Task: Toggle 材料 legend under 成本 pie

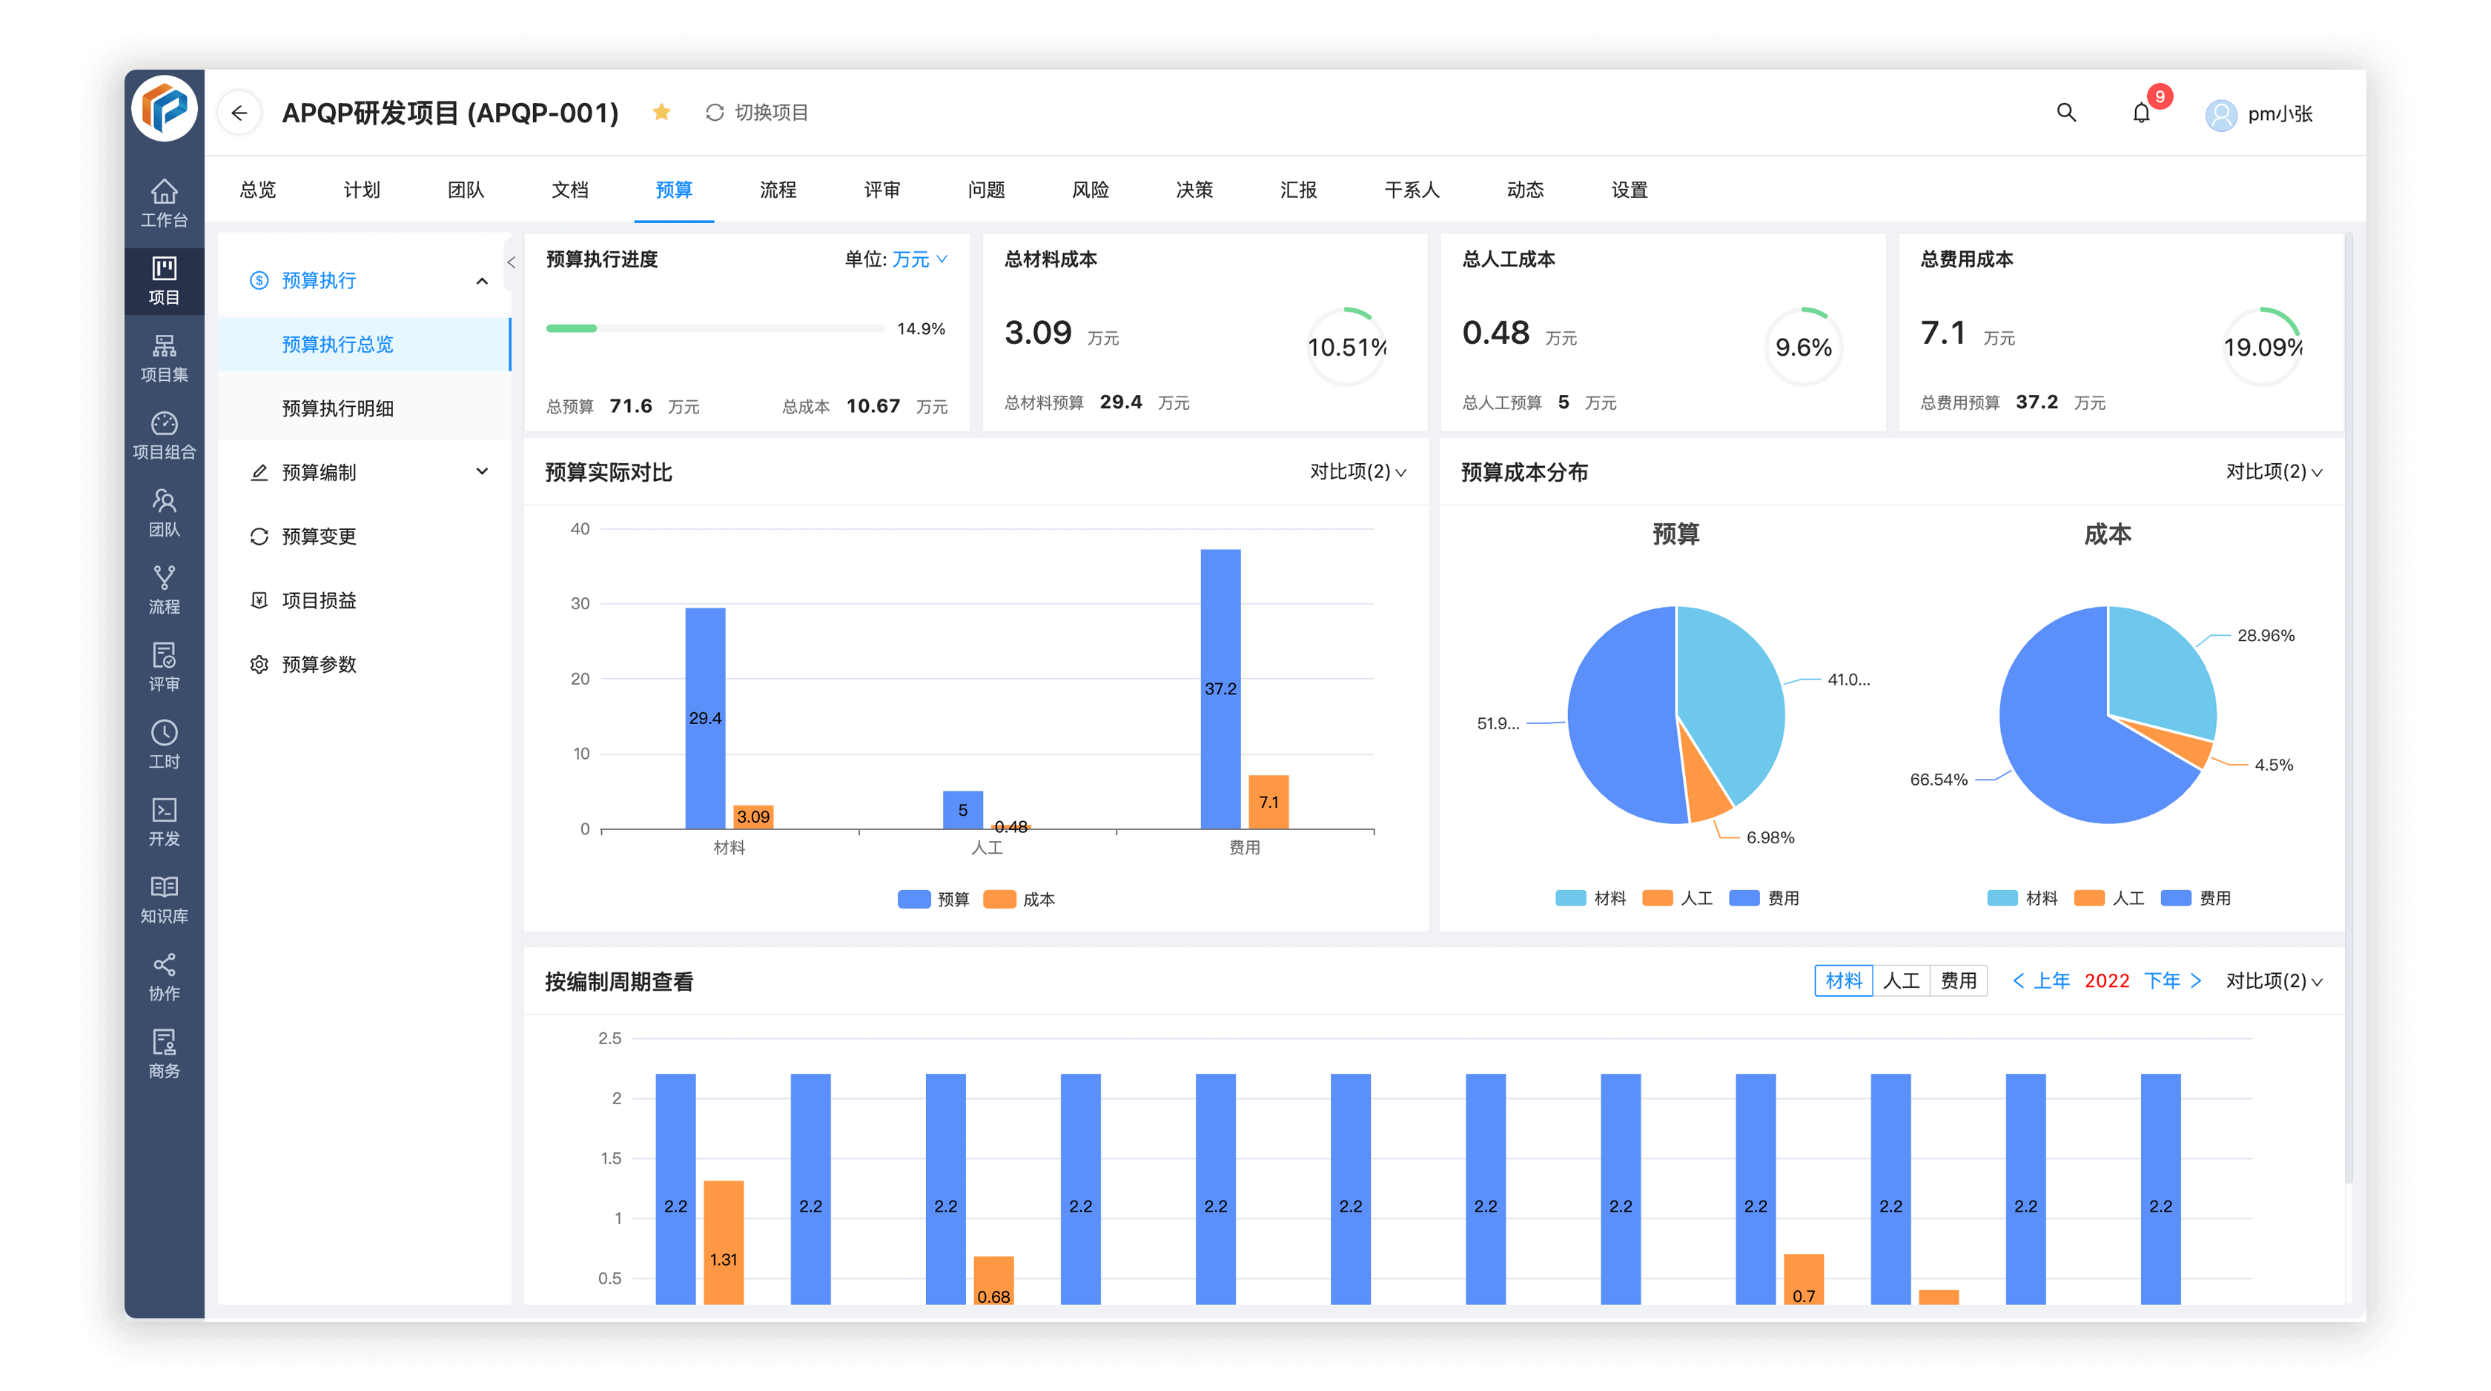Action: (x=2022, y=898)
